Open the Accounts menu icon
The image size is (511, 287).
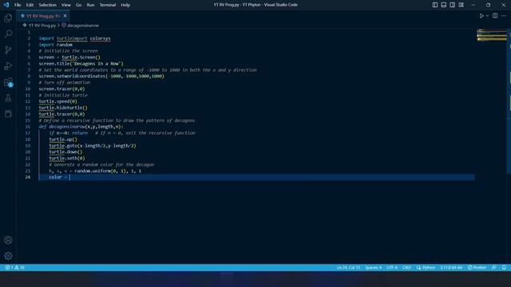(8, 240)
